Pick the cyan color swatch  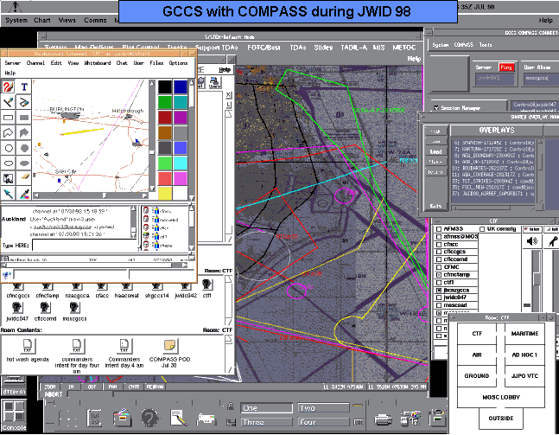coord(181,163)
